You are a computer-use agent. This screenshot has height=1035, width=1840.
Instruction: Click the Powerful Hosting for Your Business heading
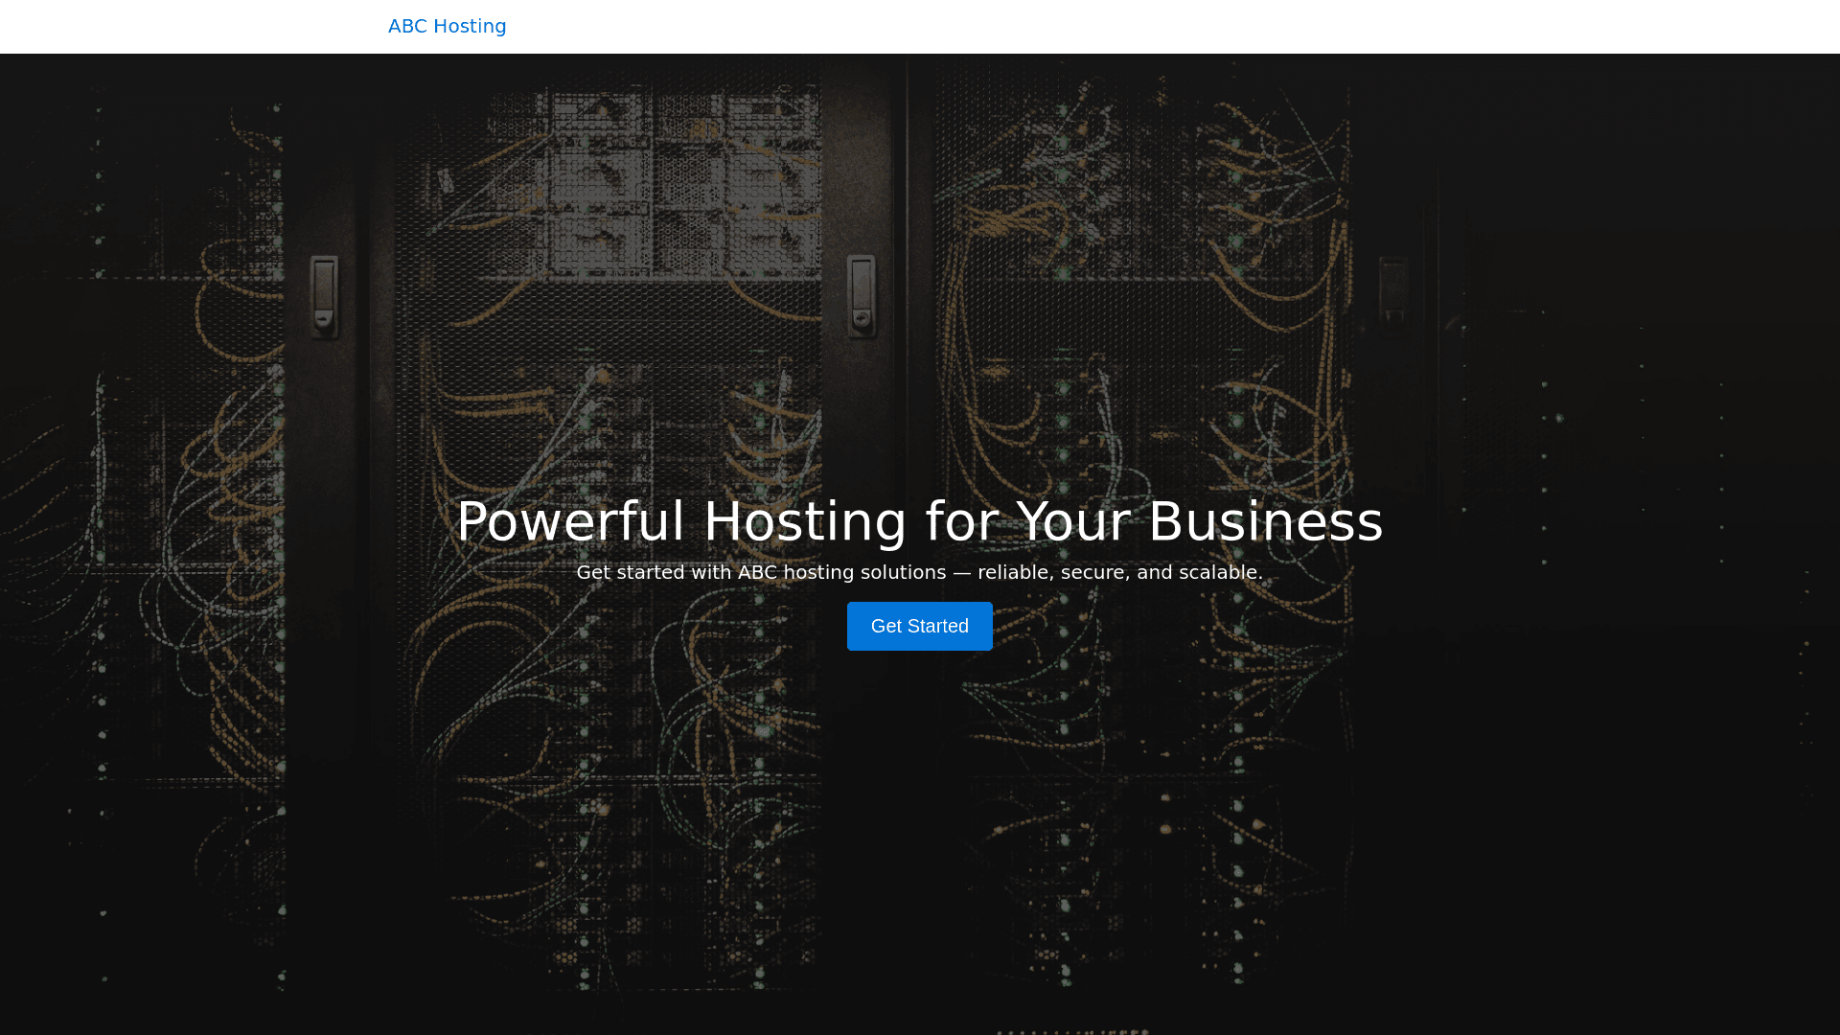click(919, 521)
